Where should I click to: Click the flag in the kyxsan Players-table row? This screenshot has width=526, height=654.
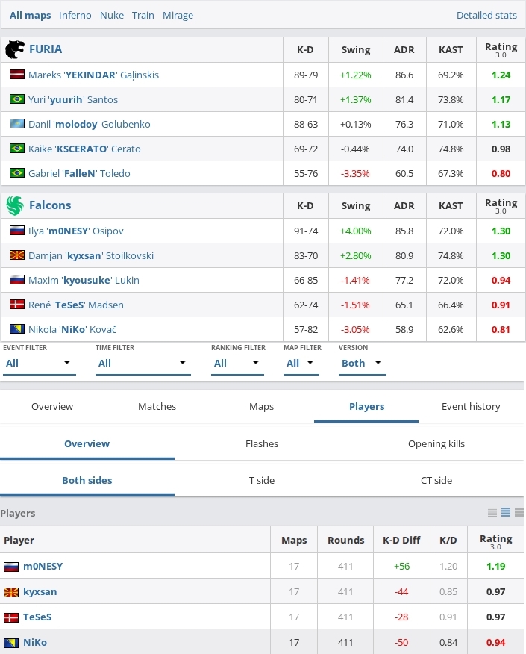tap(11, 592)
